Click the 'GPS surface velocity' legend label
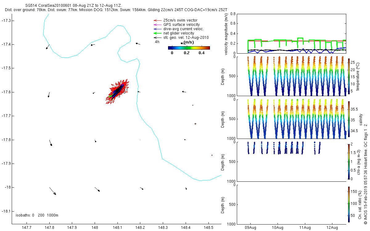This screenshot has height=231, width=370. [x=182, y=25]
